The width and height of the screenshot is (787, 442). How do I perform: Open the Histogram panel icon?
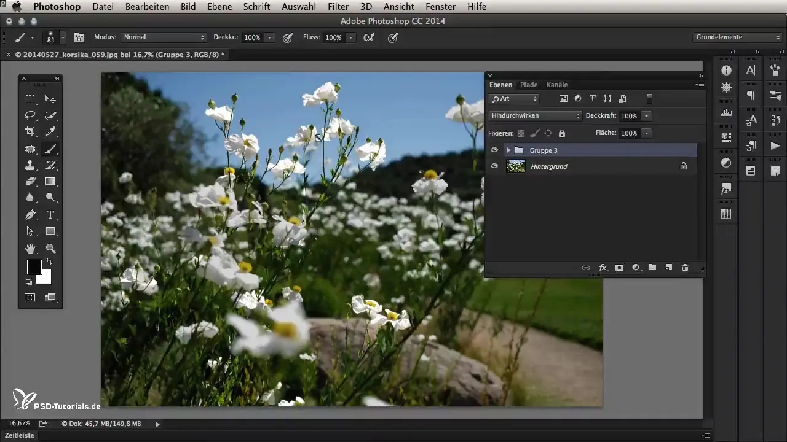pyautogui.click(x=726, y=113)
